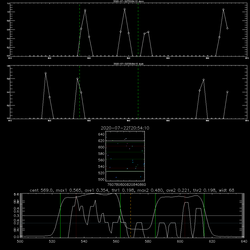Click the bottom plot x-axis label '580'
250x250 pixels.
coord(148,241)
